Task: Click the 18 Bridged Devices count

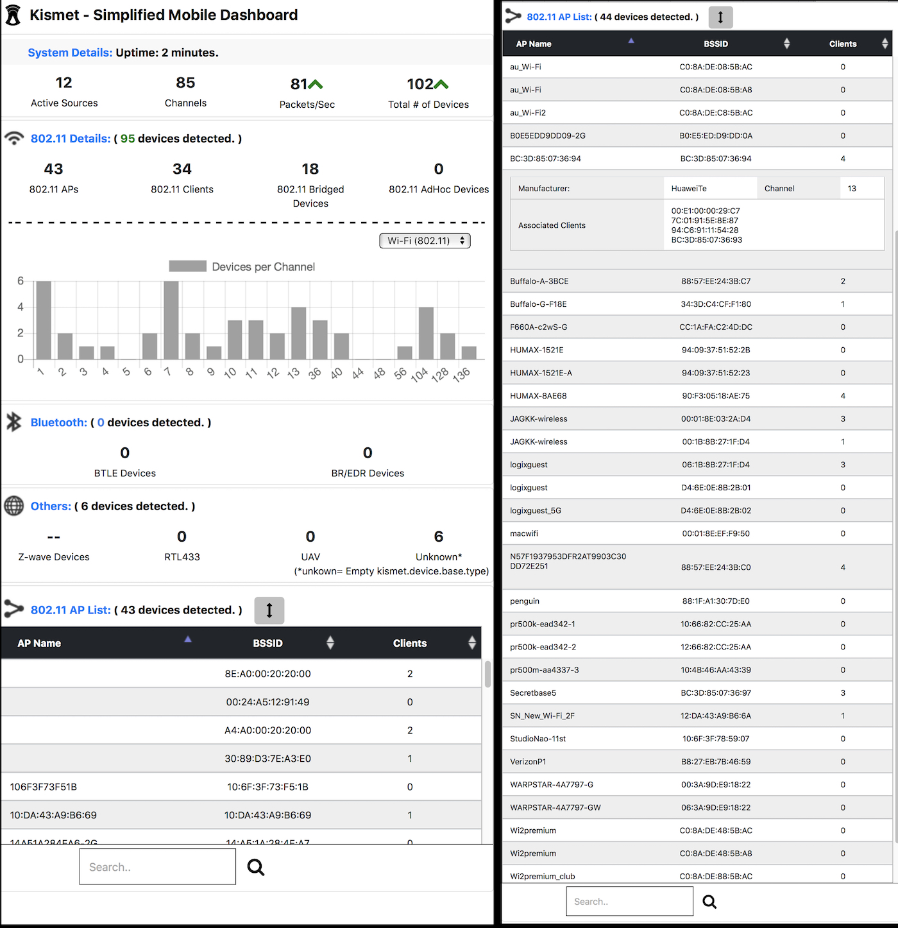Action: tap(310, 169)
